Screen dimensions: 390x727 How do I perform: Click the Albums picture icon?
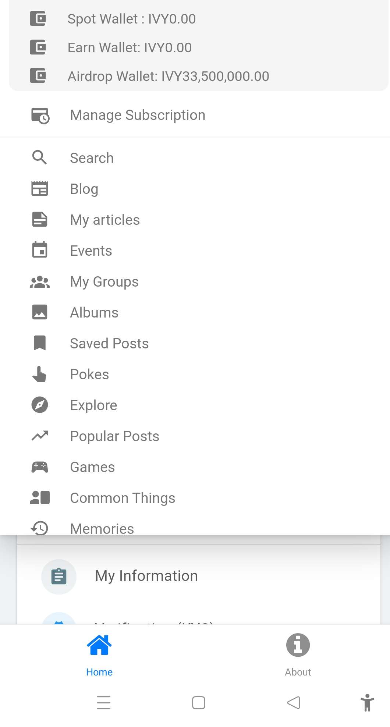(40, 312)
